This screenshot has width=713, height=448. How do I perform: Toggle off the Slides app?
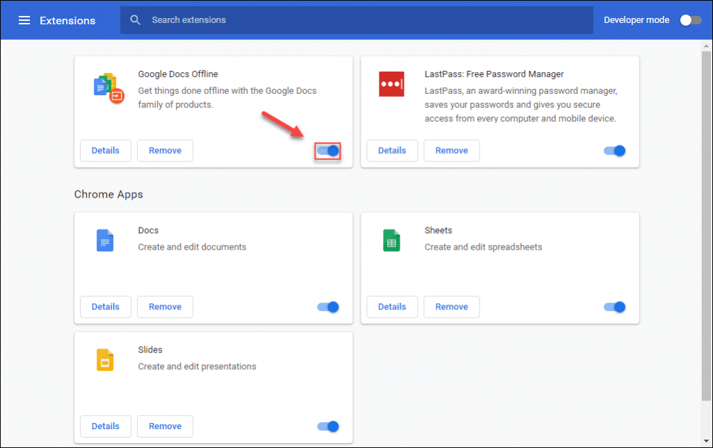(x=328, y=426)
